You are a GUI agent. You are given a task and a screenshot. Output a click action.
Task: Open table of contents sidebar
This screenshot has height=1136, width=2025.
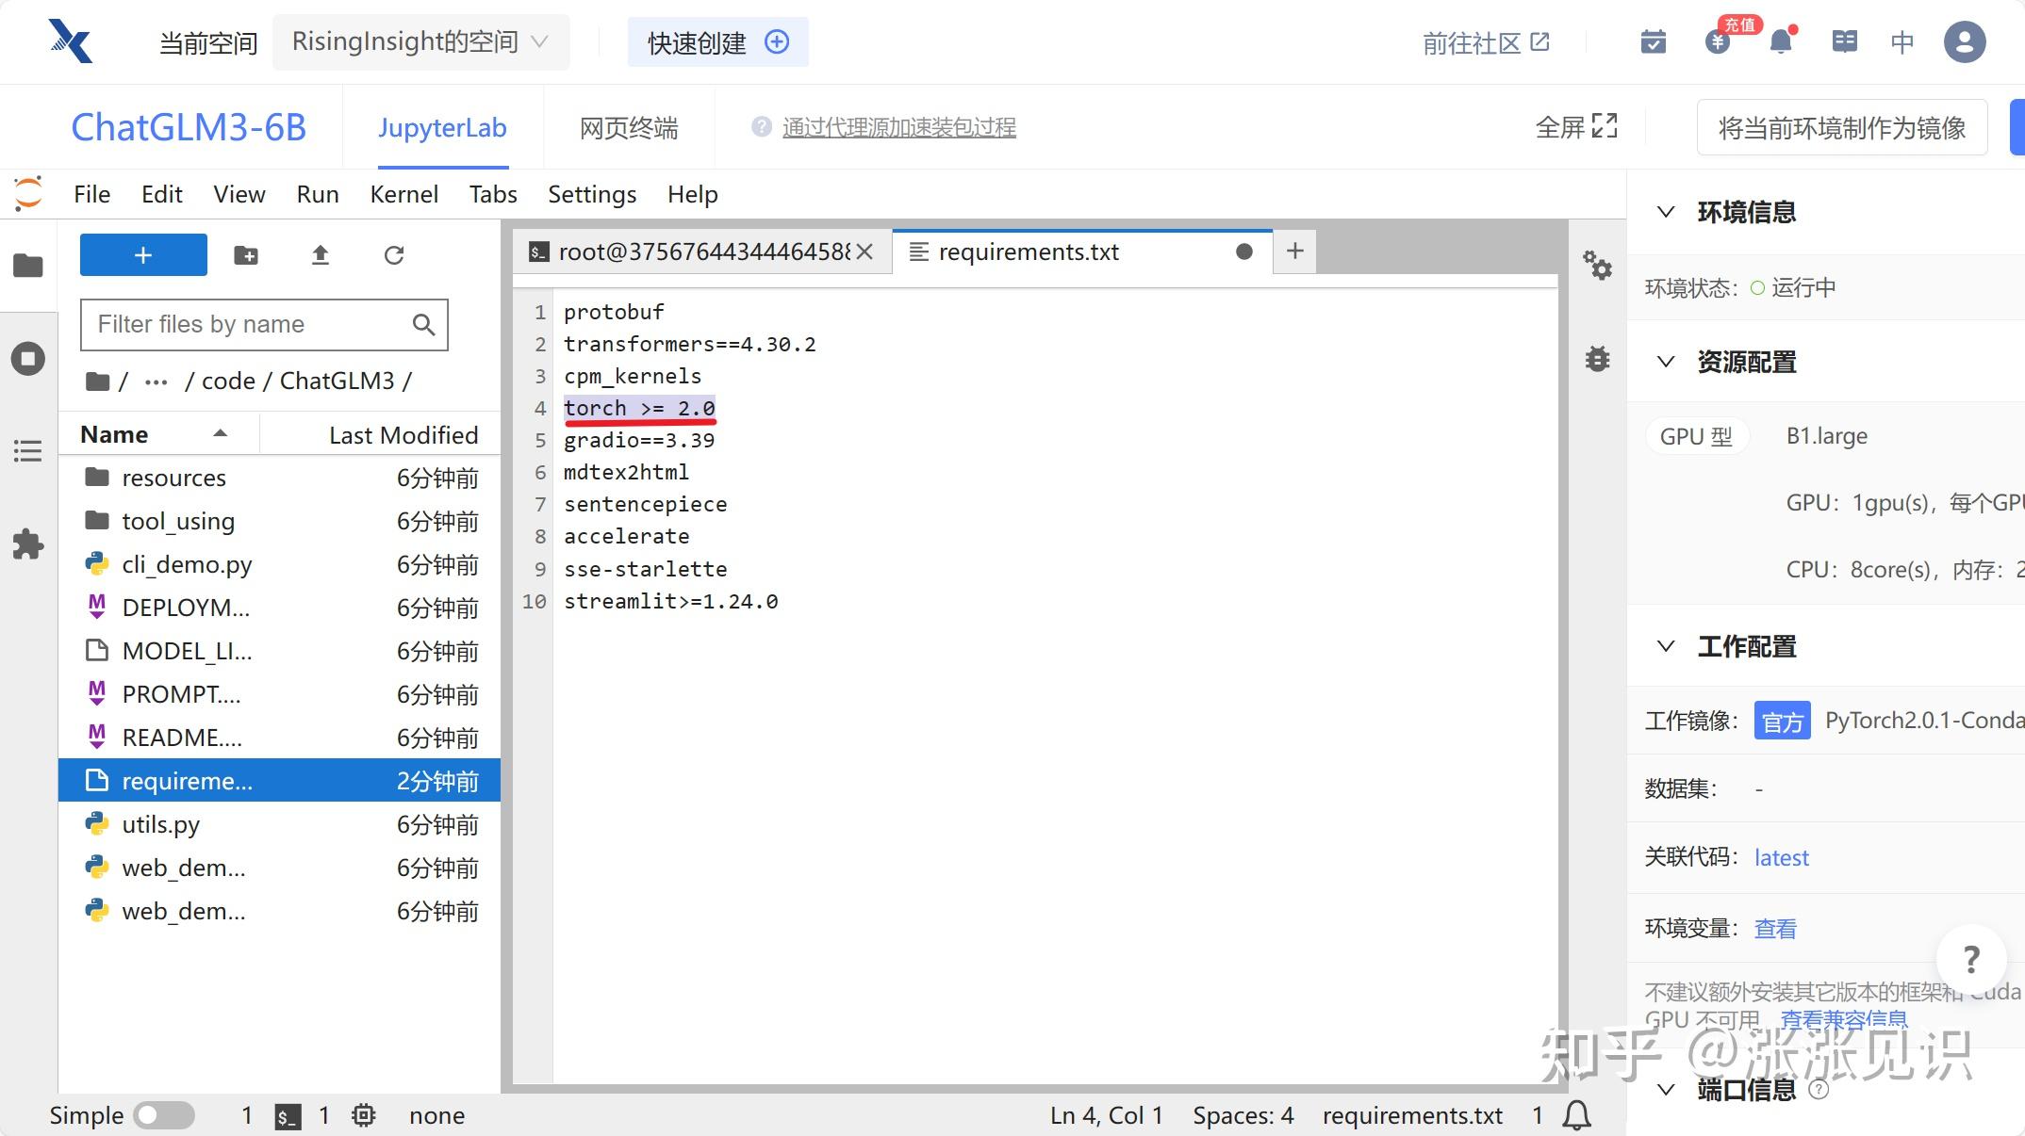tap(28, 451)
